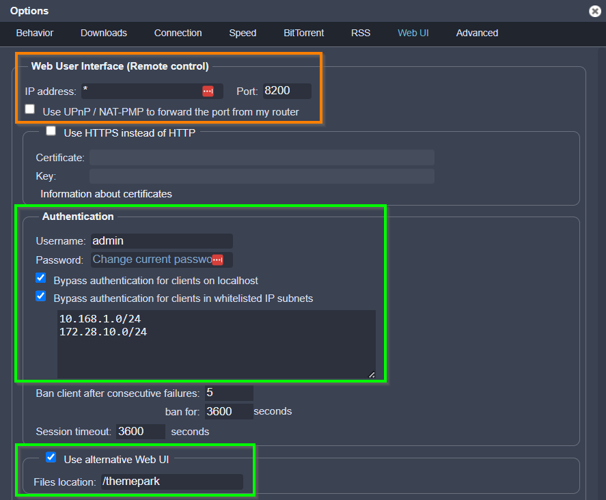Toggle Use HTTPS instead of HTTP
Screen dimensions: 606x500
coord(51,131)
